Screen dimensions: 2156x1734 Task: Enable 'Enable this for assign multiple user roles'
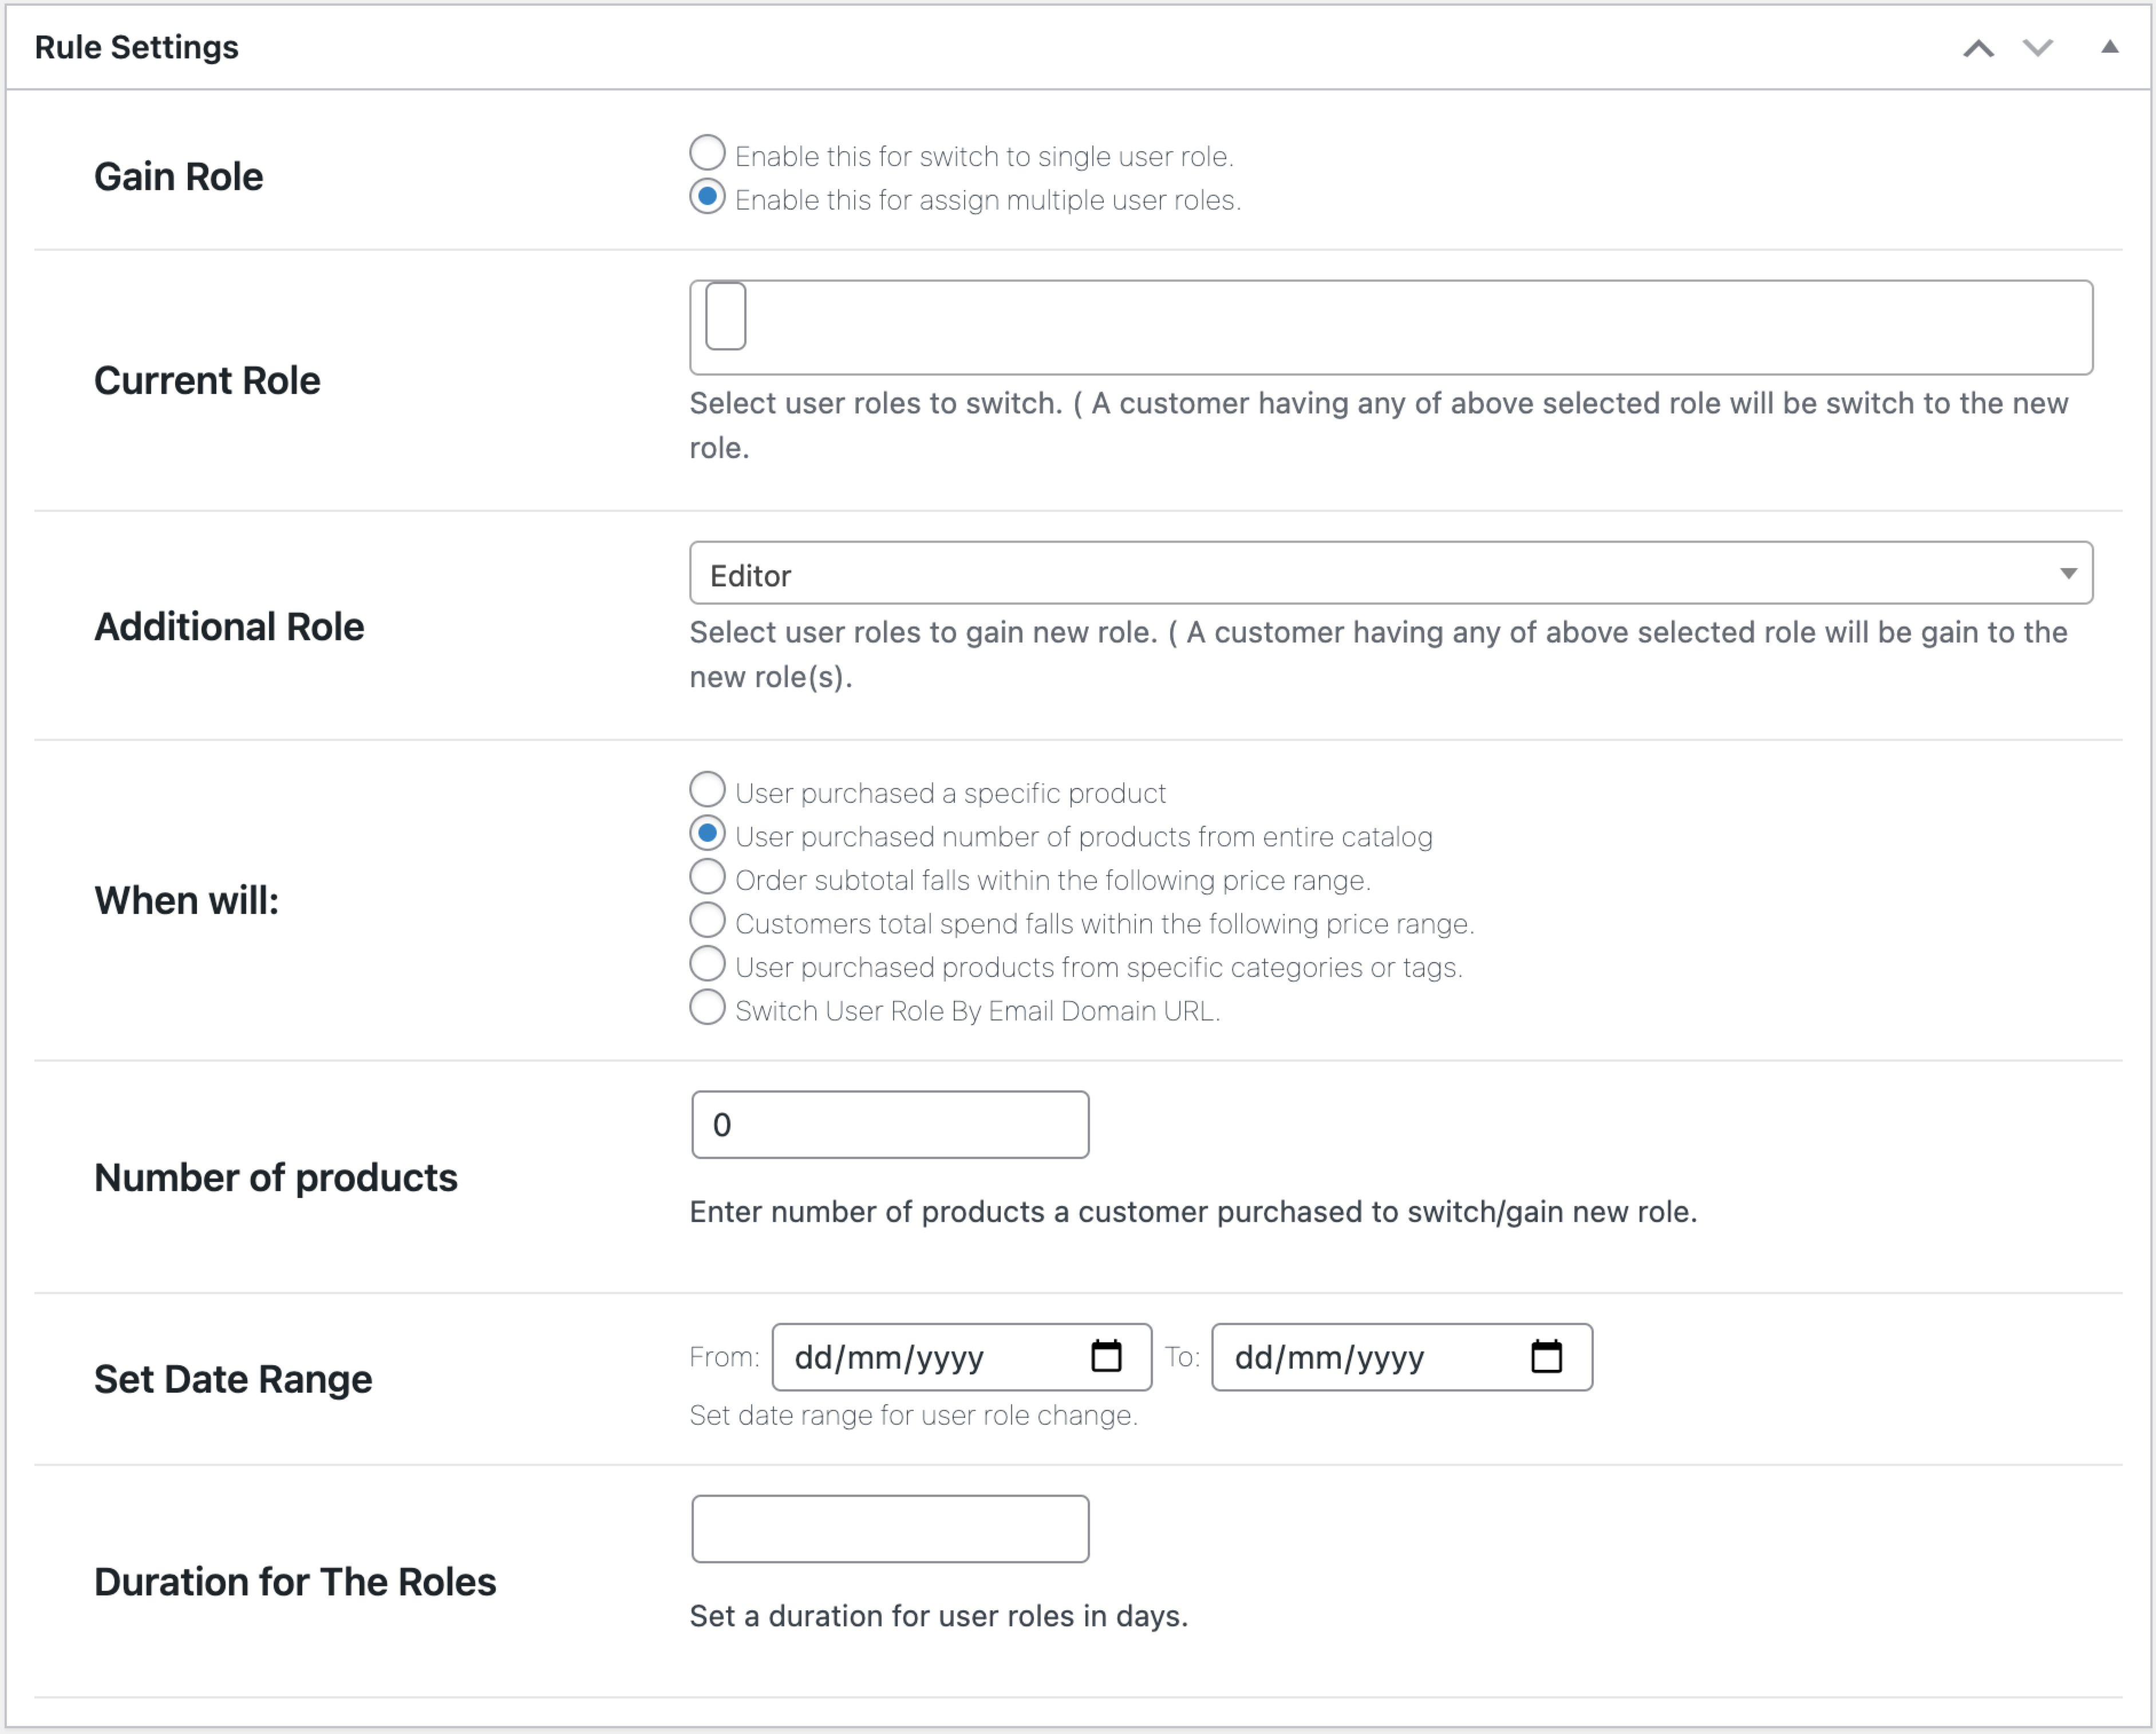(x=707, y=196)
